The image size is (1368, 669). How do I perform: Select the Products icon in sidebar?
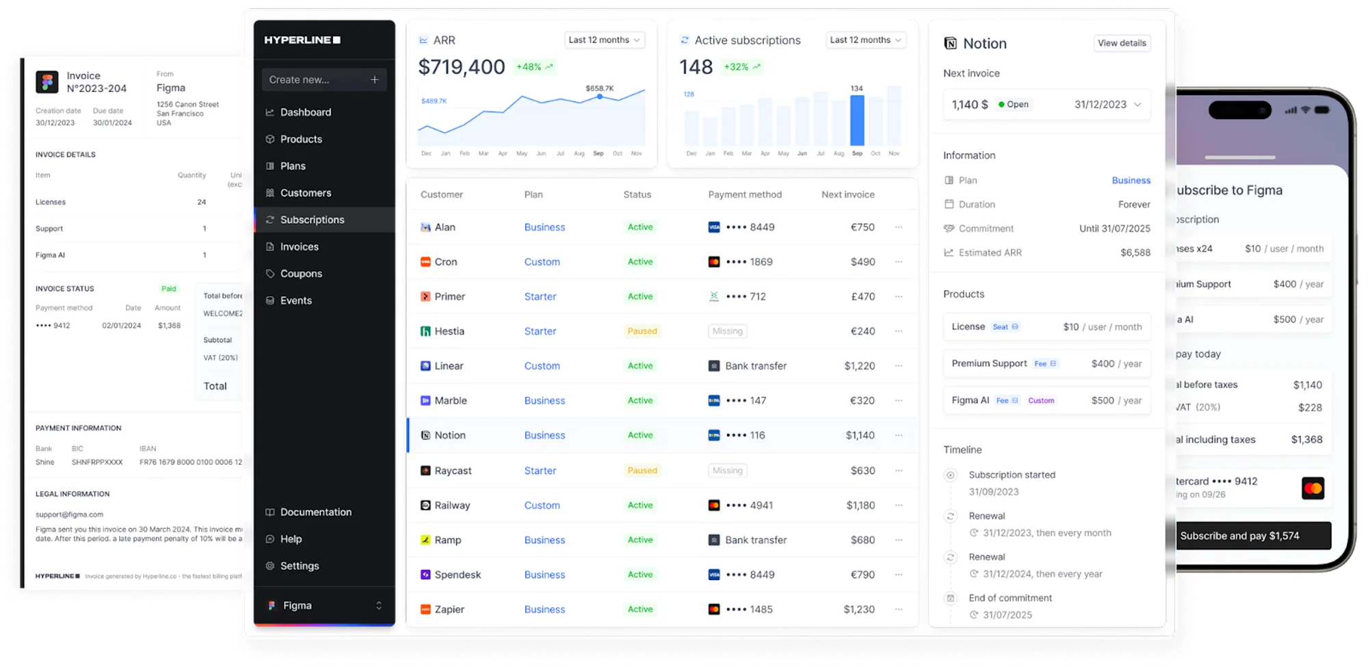point(270,139)
